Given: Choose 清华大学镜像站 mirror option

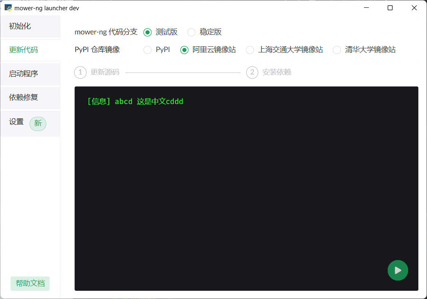Looking at the screenshot, I should coord(337,50).
